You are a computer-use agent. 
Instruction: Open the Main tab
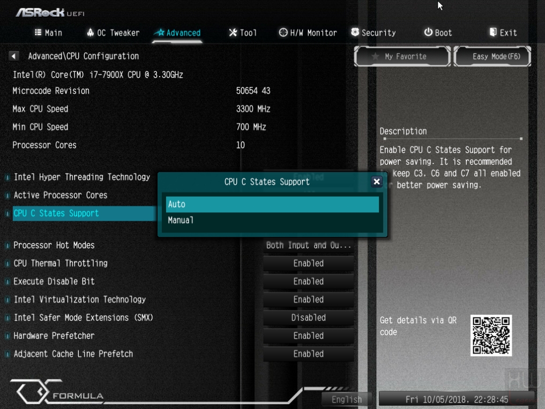point(48,33)
